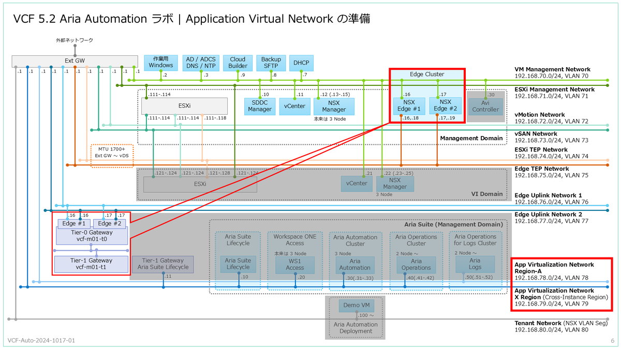Screen dimensions: 621x349
Task: Click the 192.168.78.0/24, VLAN 78 text
Action: [551, 278]
